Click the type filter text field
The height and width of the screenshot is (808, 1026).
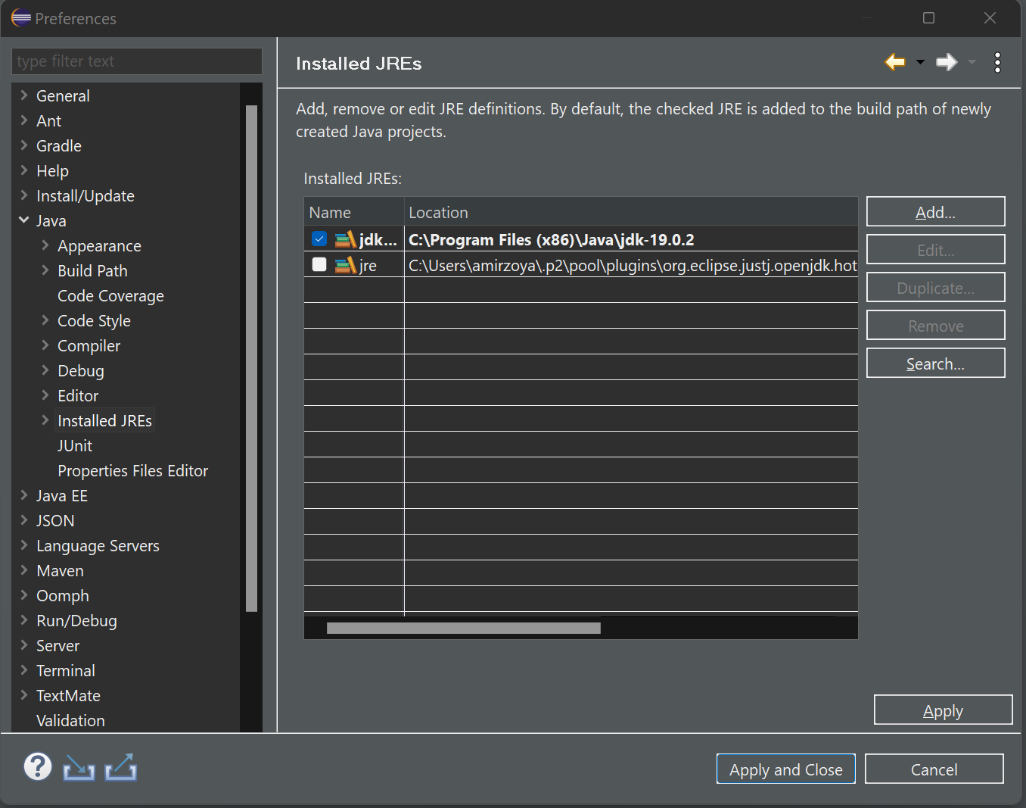coord(137,61)
